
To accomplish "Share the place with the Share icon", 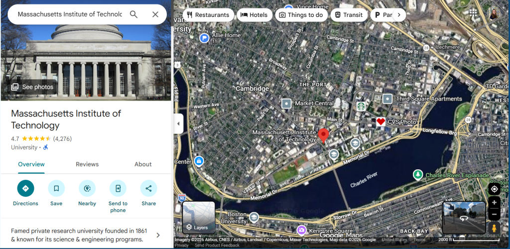I will [148, 188].
